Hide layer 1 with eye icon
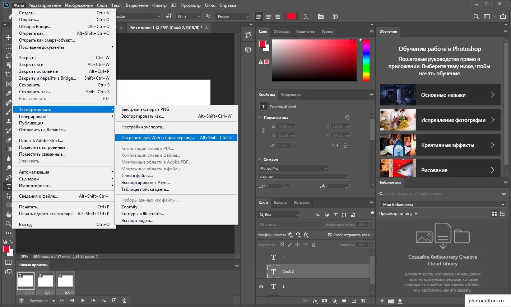Viewport: 511px width, 307px height. (261, 287)
